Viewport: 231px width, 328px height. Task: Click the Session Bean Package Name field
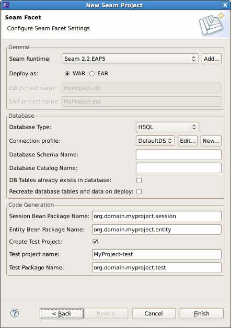(x=157, y=216)
